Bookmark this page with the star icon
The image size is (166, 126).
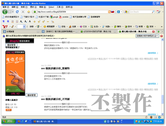[x=116, y=12]
